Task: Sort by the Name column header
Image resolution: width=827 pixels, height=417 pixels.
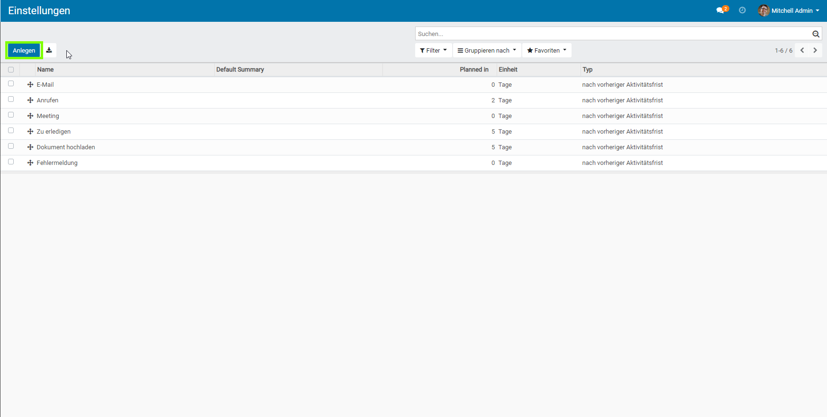Action: 45,70
